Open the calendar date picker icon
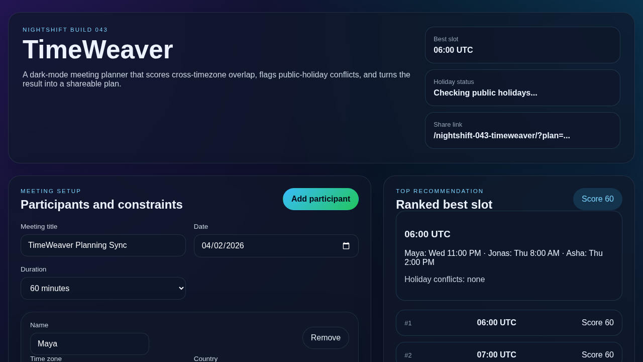Image resolution: width=643 pixels, height=362 pixels. point(346,246)
